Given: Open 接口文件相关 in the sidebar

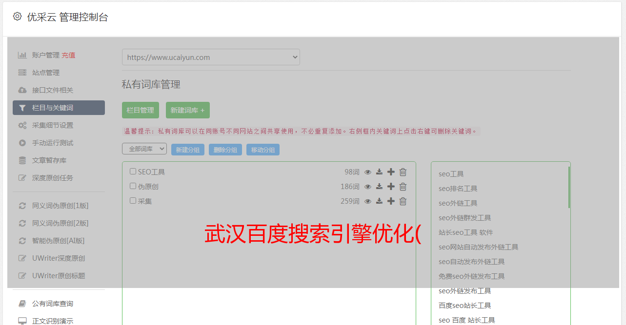Looking at the screenshot, I should pyautogui.click(x=53, y=90).
